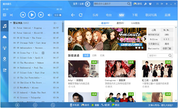
Task: Open the radio antenna sidebar icon
Action: click(5, 48)
